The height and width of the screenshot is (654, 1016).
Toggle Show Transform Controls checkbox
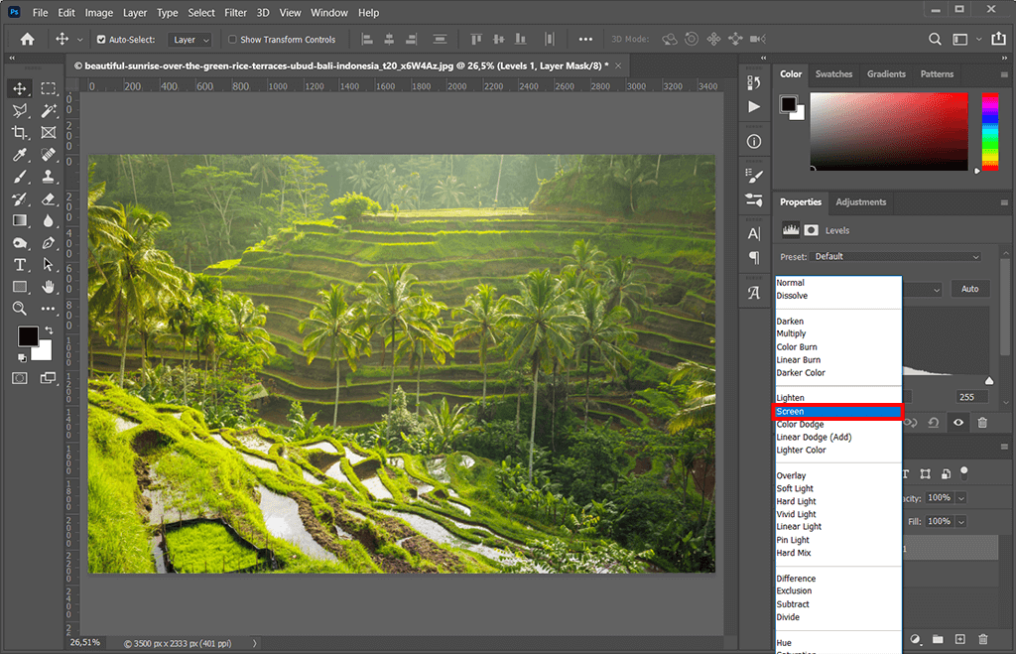point(232,40)
